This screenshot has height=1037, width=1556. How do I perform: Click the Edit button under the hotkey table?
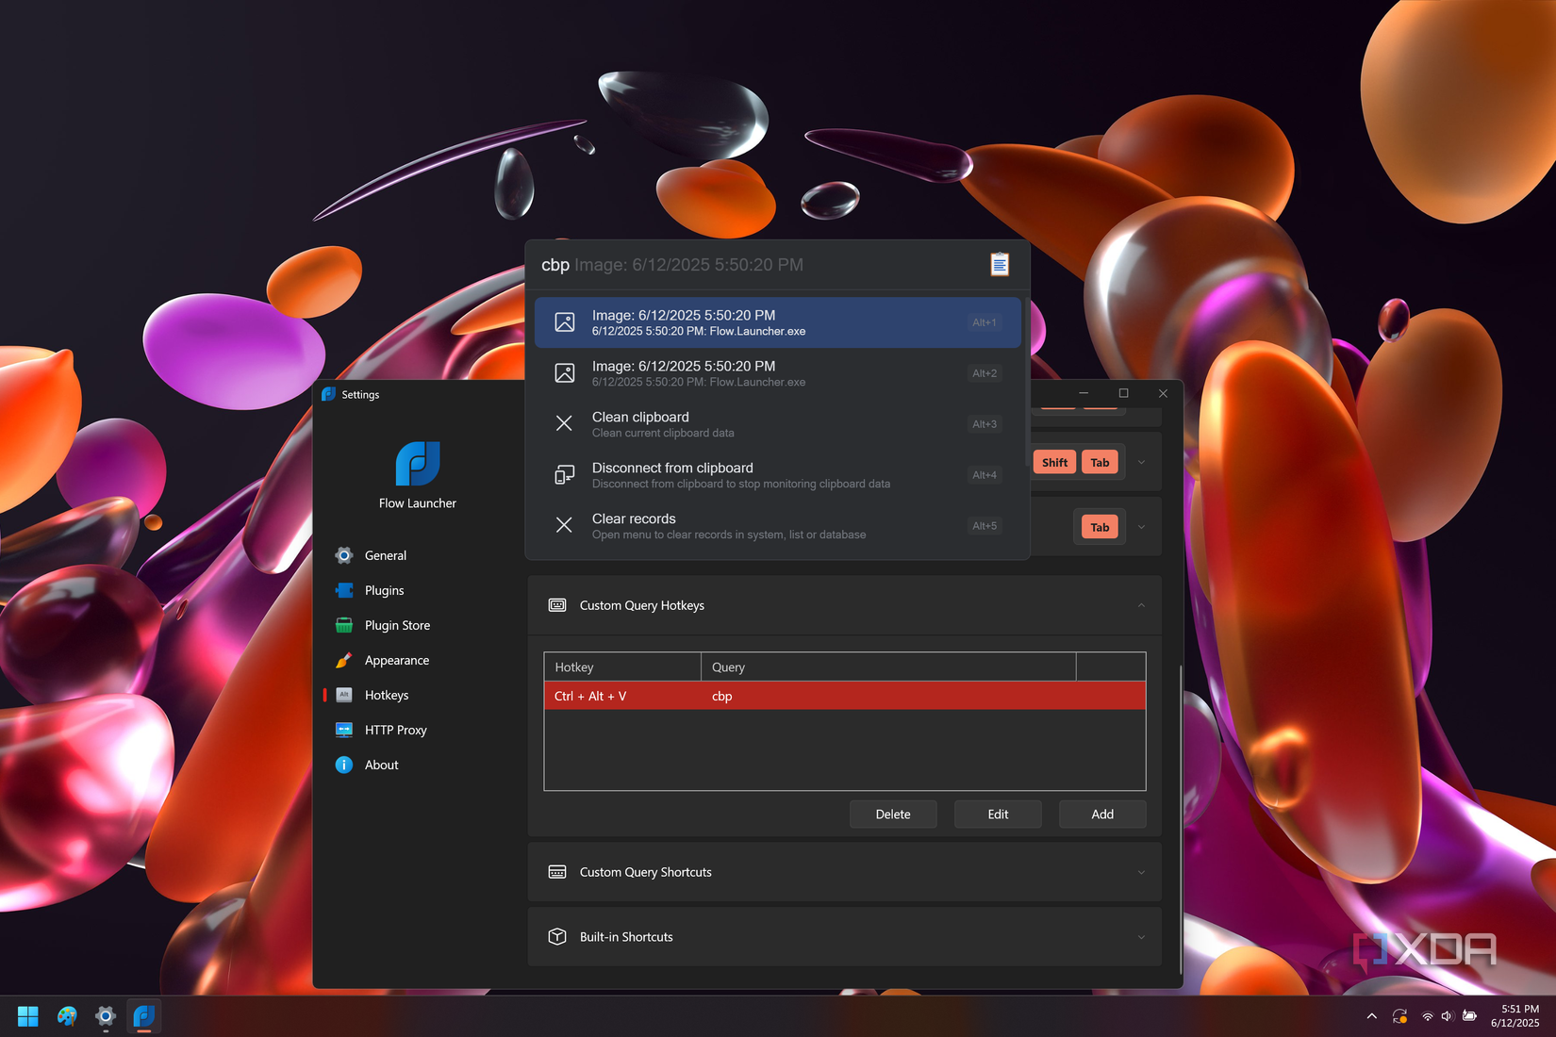(998, 814)
